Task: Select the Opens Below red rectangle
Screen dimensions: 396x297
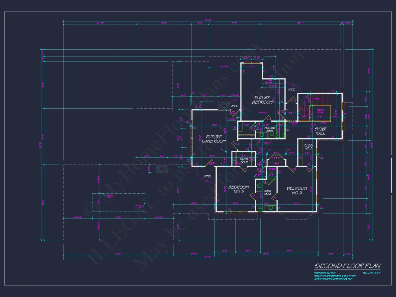Action: [319, 112]
